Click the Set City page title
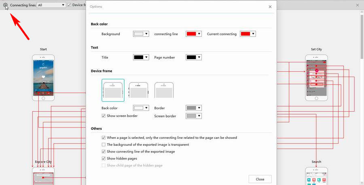This screenshot has width=364, height=185. click(316, 49)
